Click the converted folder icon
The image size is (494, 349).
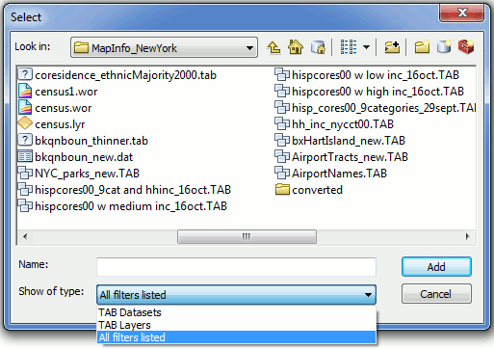(x=282, y=190)
